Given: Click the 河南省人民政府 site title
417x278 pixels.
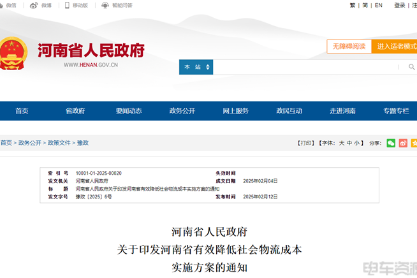Looking at the screenshot, I should click(91, 50).
